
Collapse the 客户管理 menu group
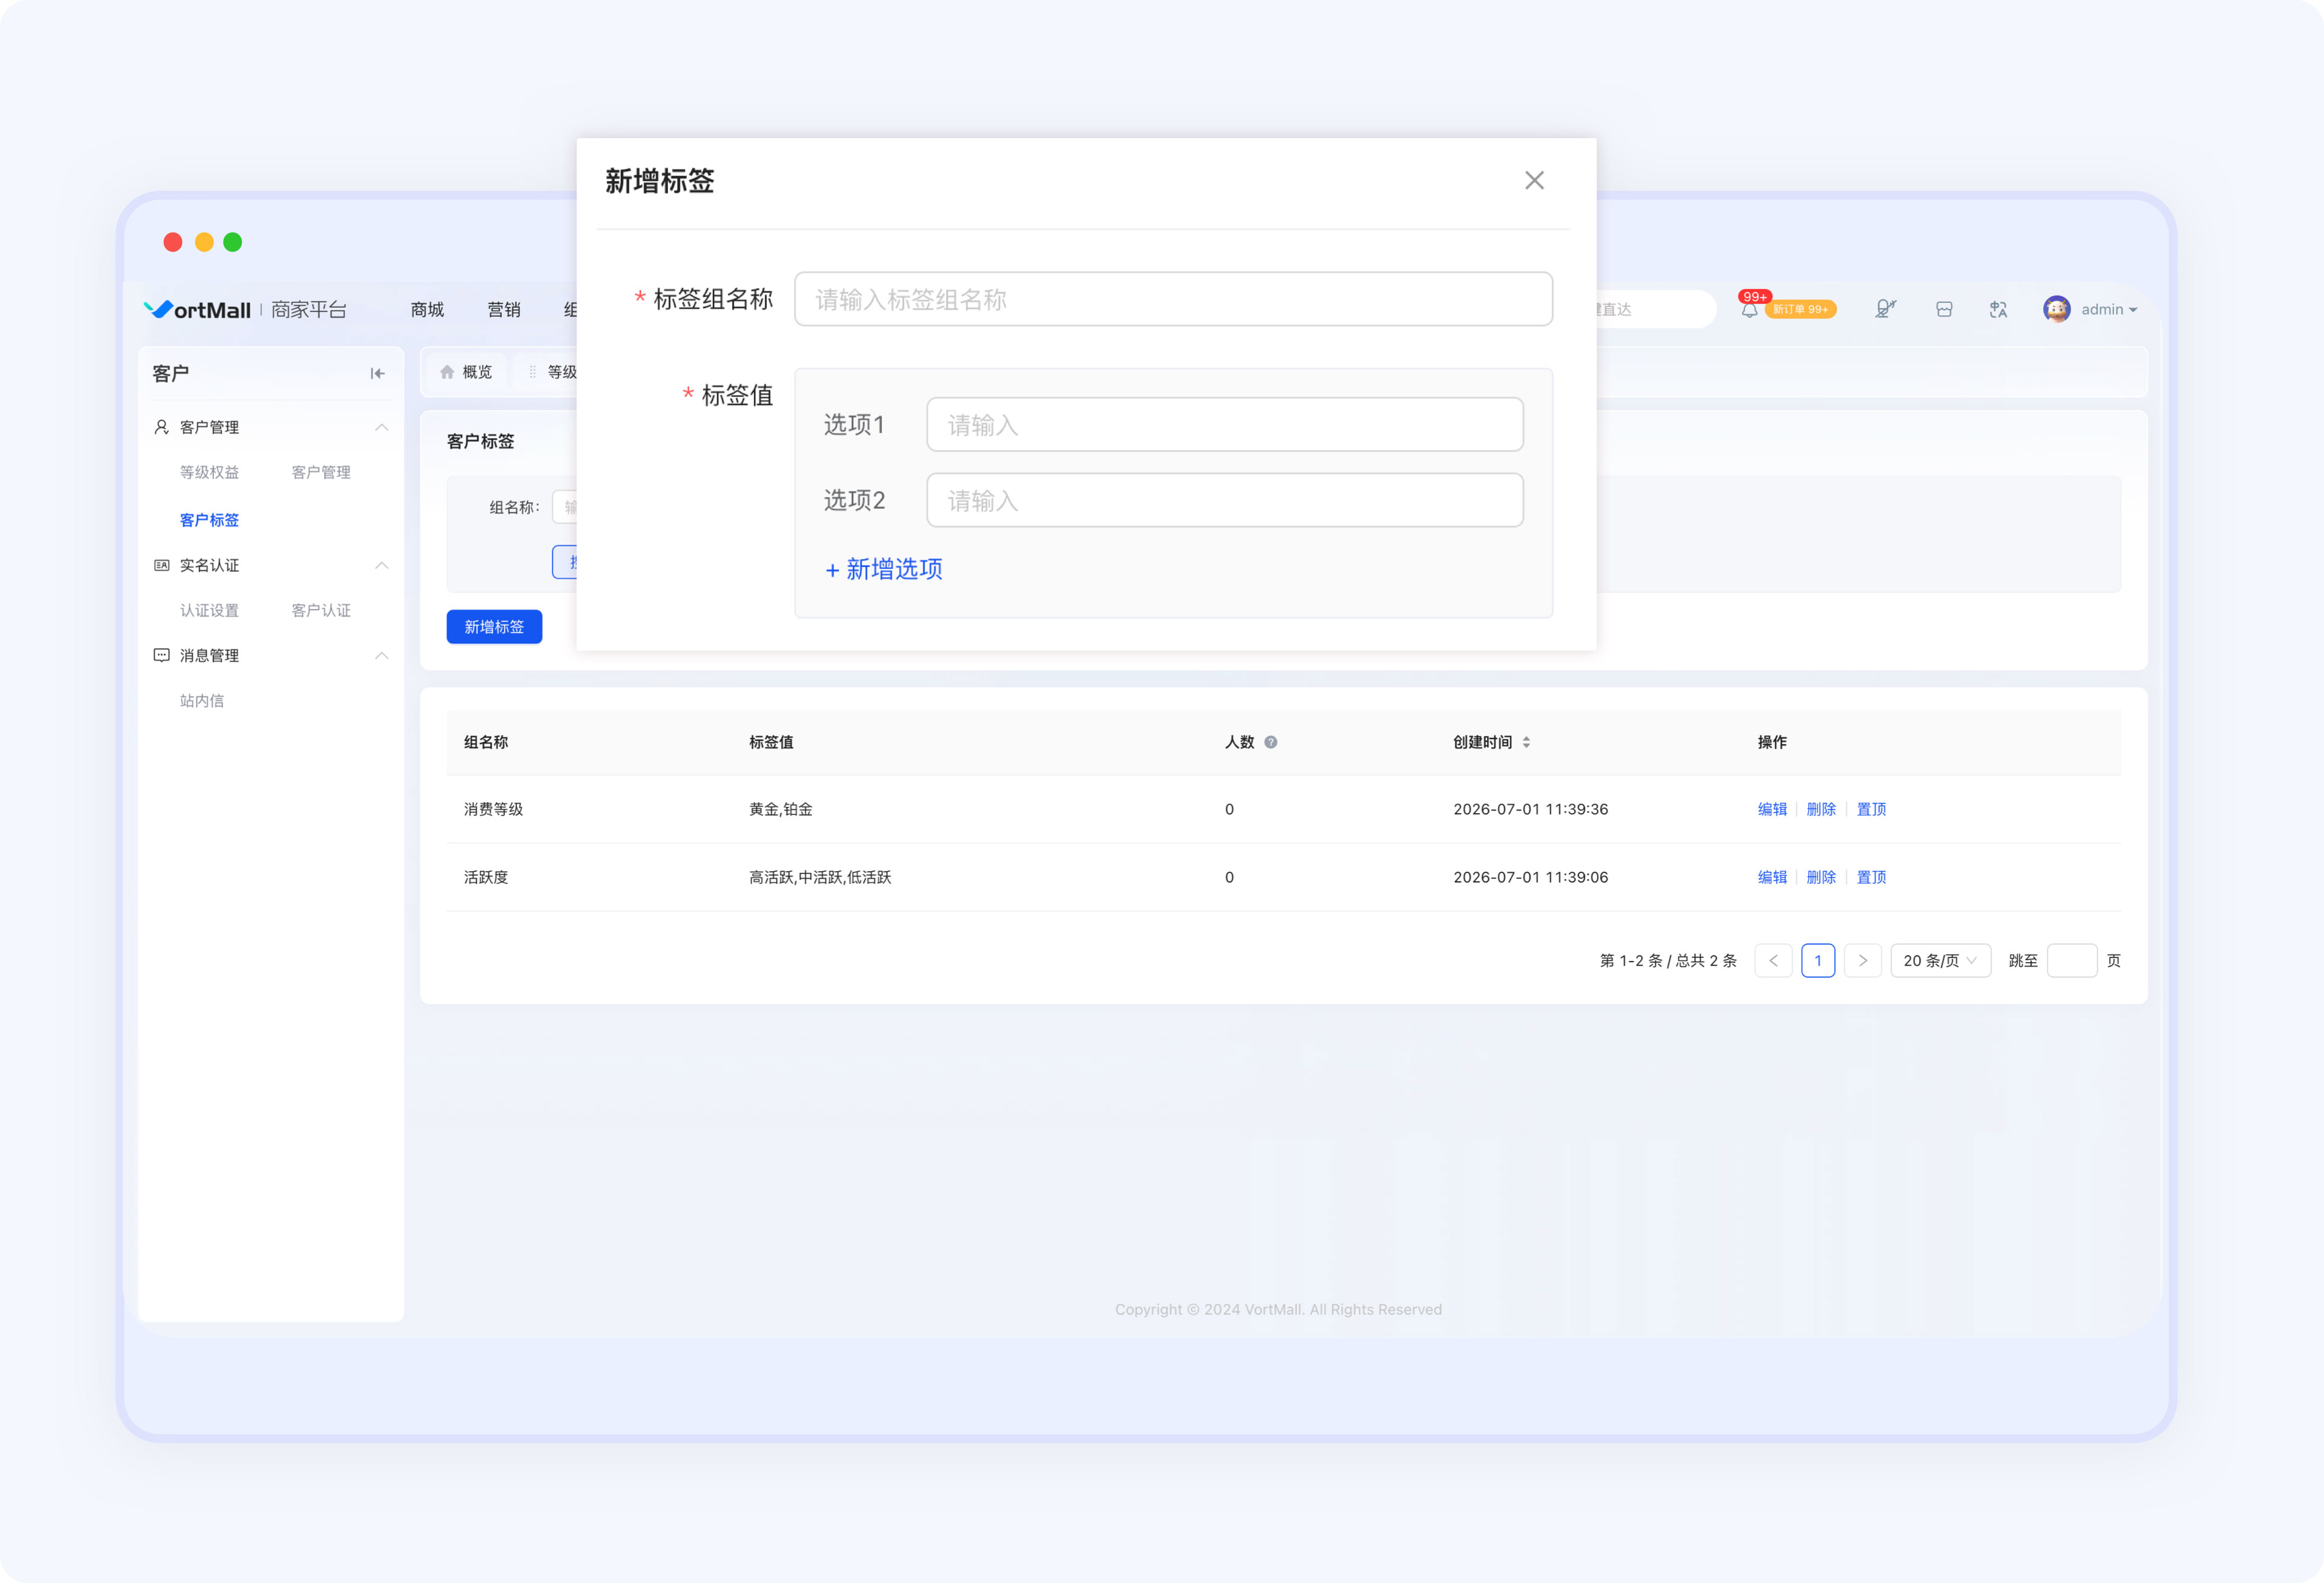pos(381,428)
